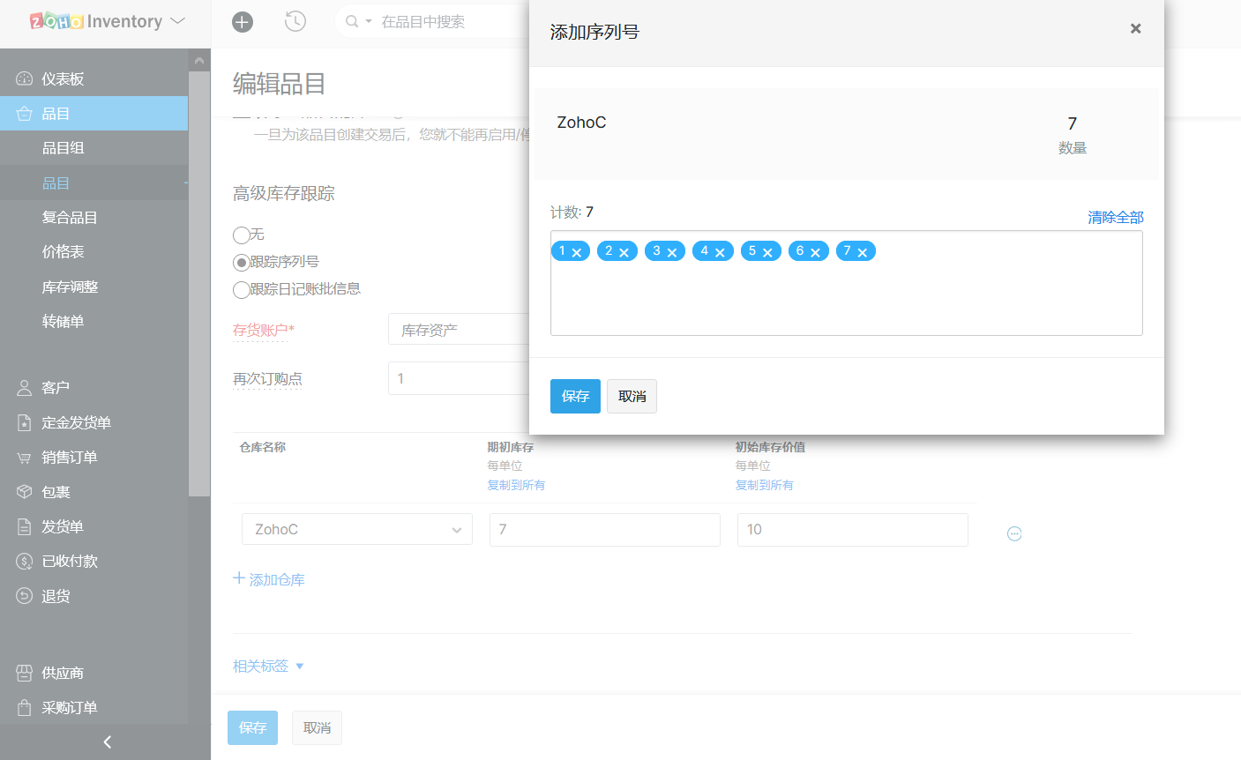Screen dimensions: 1241x760
Task: Select the 无 tracking radio option
Action: (241, 235)
